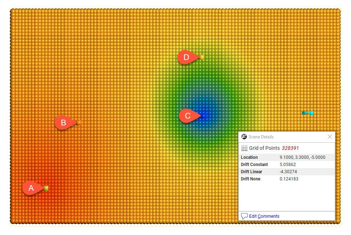Viewport: 351px width, 235px height.
Task: Click the Drift Constant row label
Action: 254,165
